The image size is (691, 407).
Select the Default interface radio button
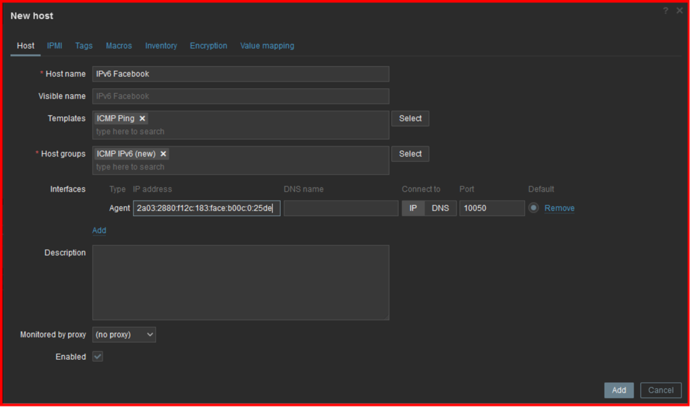pyautogui.click(x=534, y=208)
